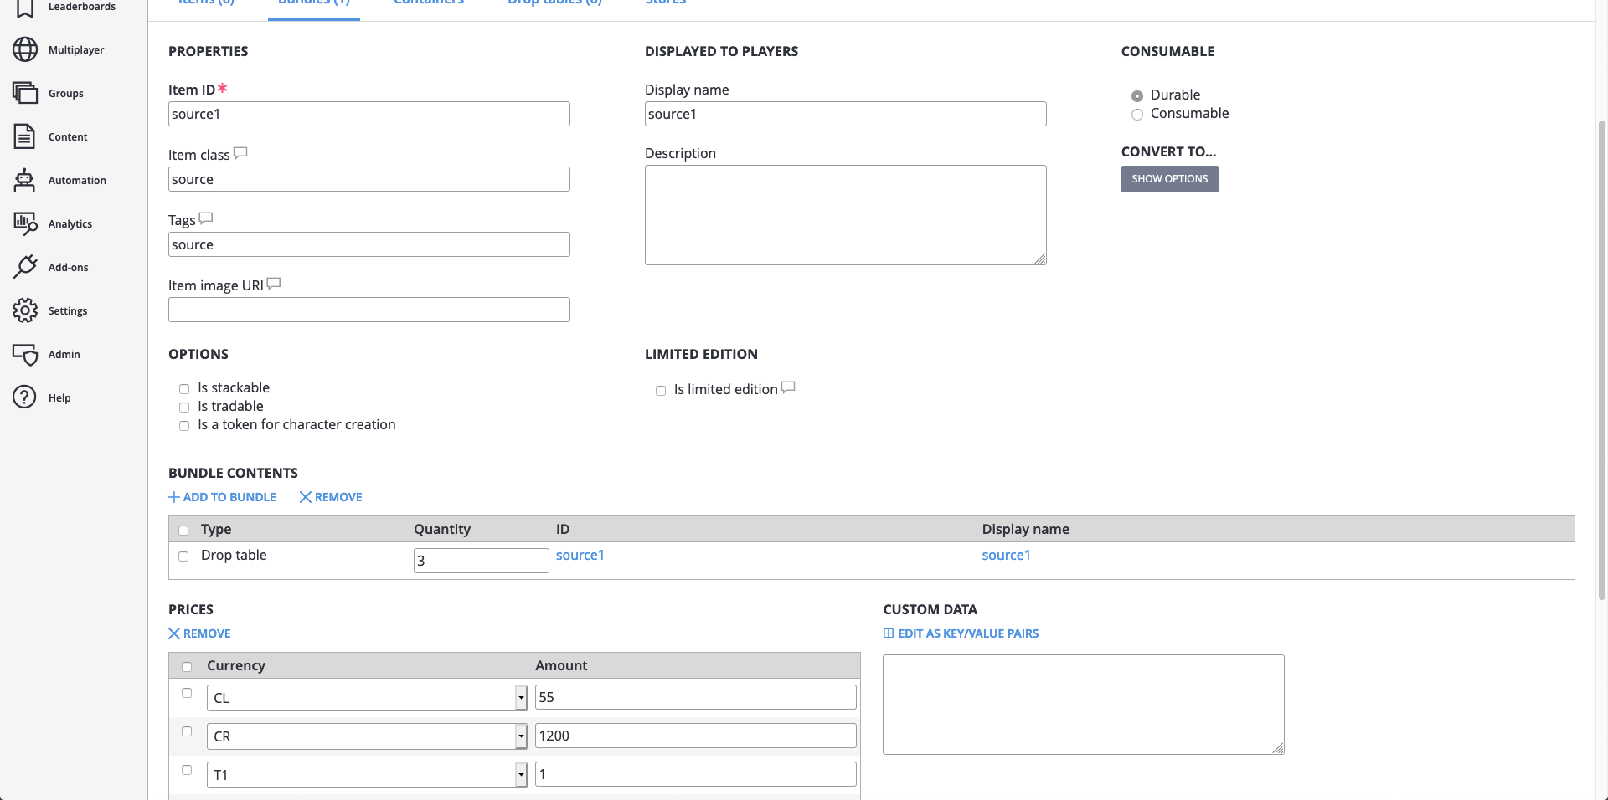The width and height of the screenshot is (1608, 800).
Task: Check the prices header select-all checkbox
Action: point(187,667)
